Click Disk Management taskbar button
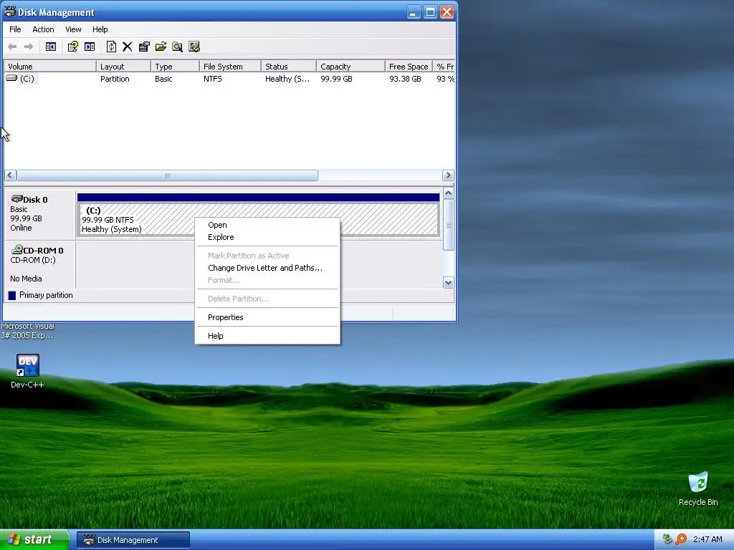Screen dimensions: 734x550 pyautogui.click(x=133, y=540)
